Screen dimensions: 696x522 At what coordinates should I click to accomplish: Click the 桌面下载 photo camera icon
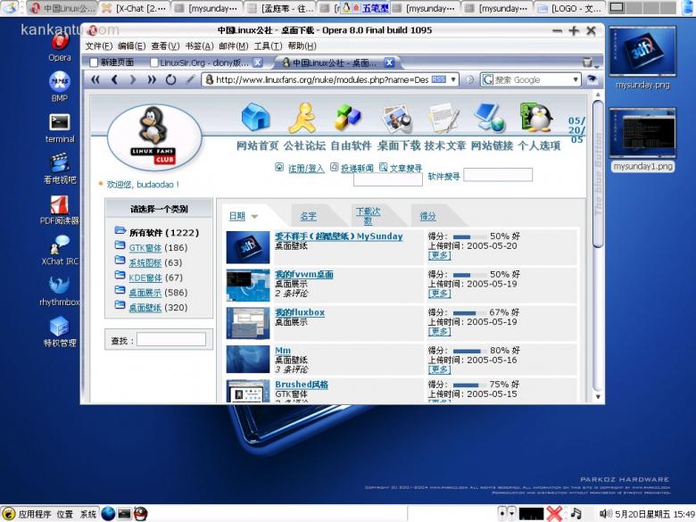click(x=397, y=119)
